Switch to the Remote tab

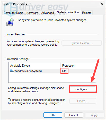point(87,13)
